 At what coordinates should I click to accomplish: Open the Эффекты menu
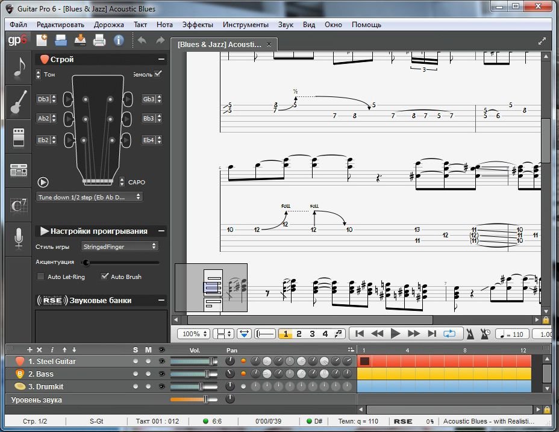(198, 25)
